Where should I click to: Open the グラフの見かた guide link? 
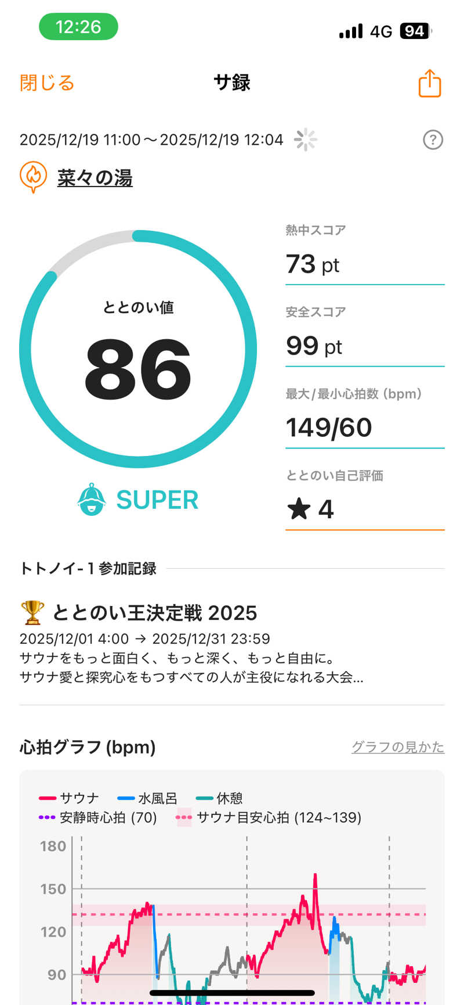pos(397,747)
